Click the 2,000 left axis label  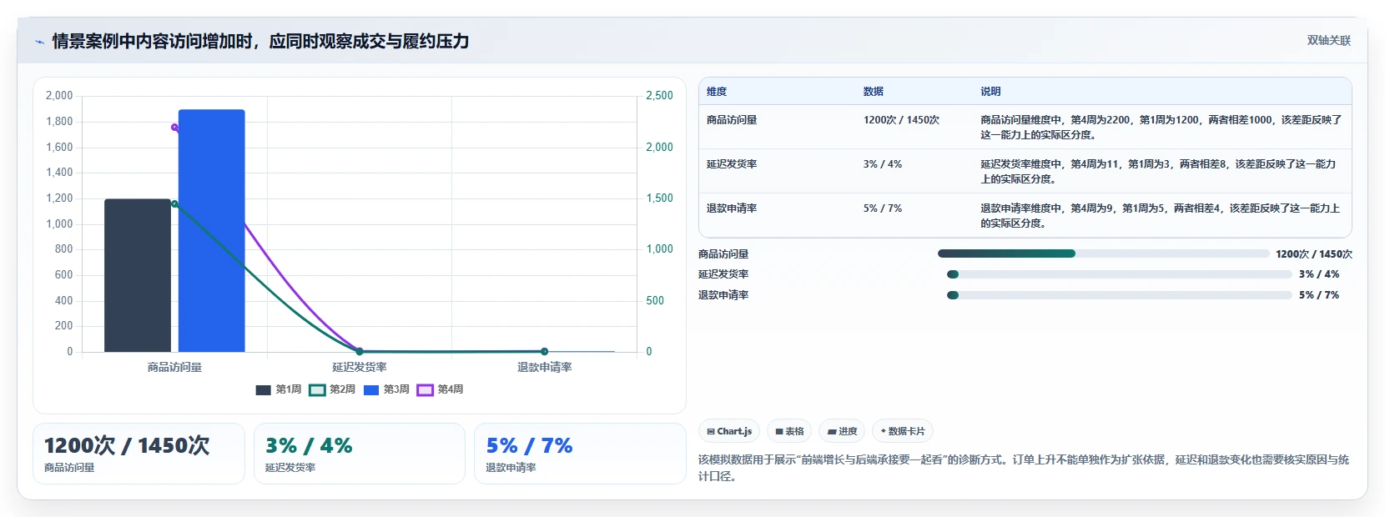59,96
